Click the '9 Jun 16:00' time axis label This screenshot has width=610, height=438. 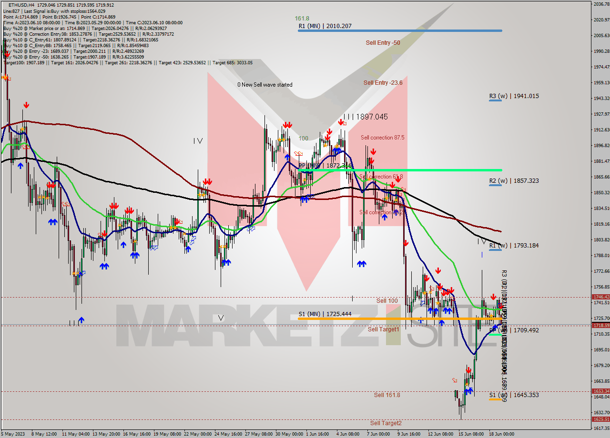click(409, 434)
